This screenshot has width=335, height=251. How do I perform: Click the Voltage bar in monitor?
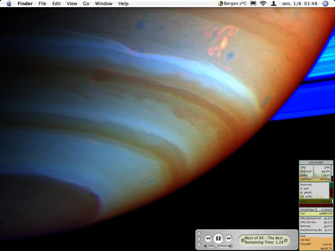pyautogui.click(x=316, y=205)
